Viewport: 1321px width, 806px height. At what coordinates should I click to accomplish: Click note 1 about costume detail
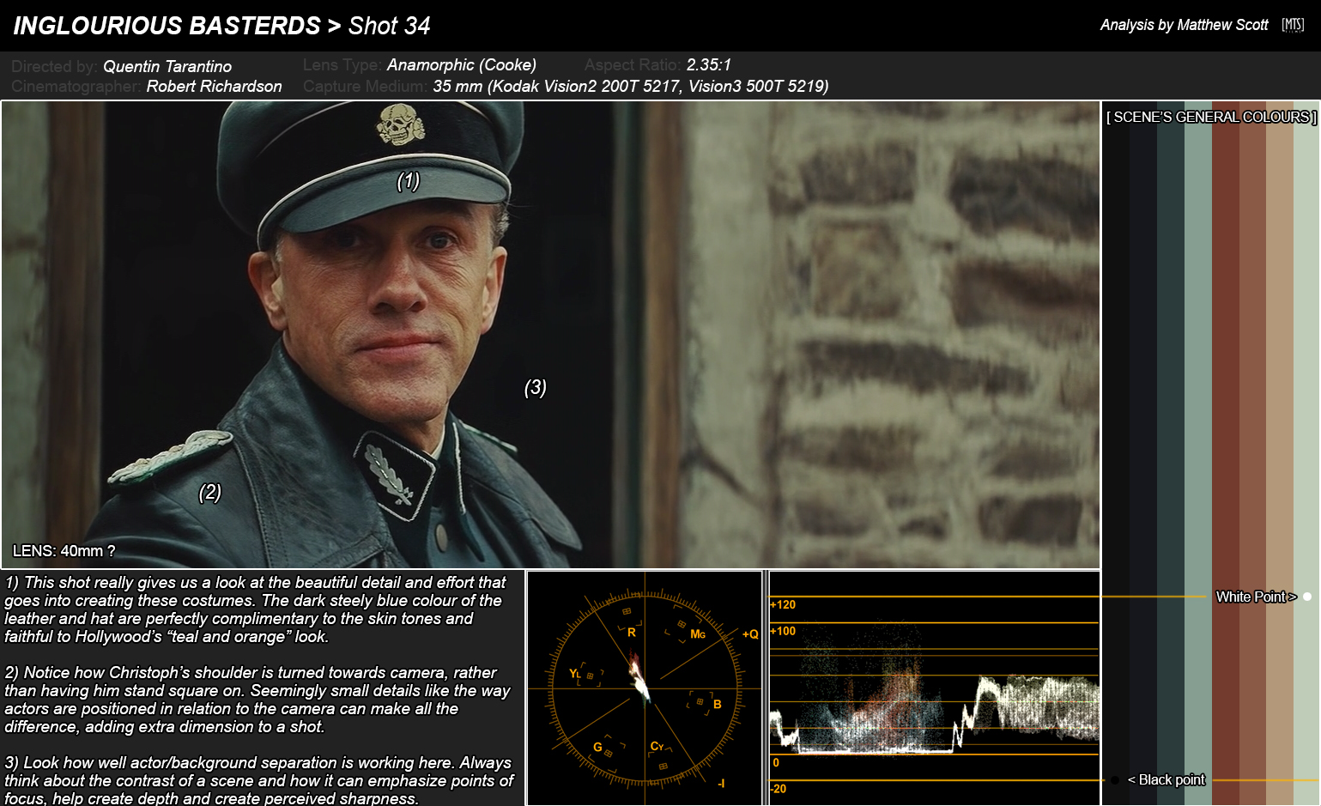coord(256,609)
